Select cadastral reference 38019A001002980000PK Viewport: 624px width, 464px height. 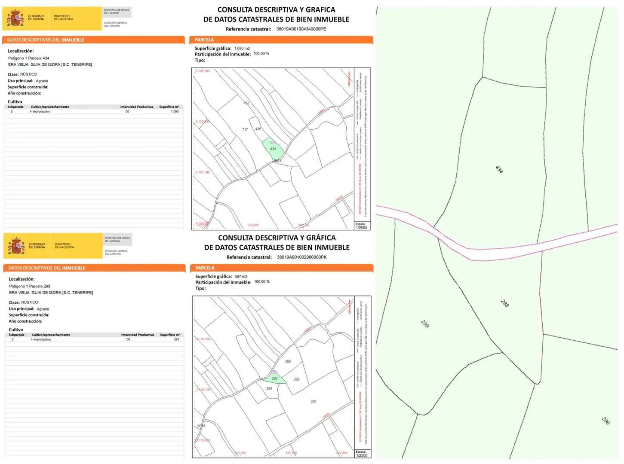pos(302,257)
